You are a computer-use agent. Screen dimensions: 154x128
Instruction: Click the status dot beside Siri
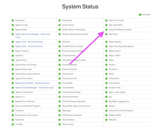click(106, 97)
